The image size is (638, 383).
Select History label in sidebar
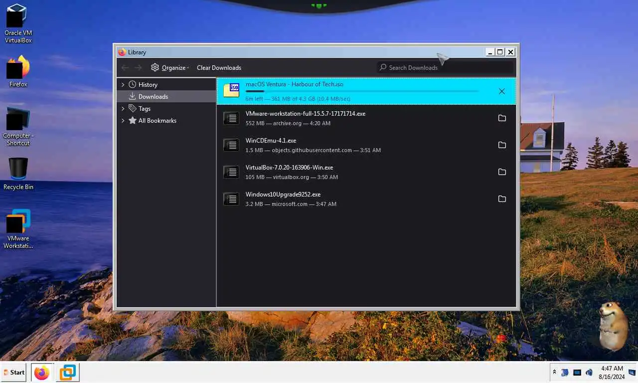pos(148,85)
